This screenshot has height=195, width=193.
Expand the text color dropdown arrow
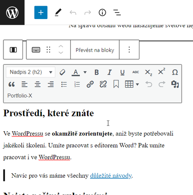(x=85, y=72)
